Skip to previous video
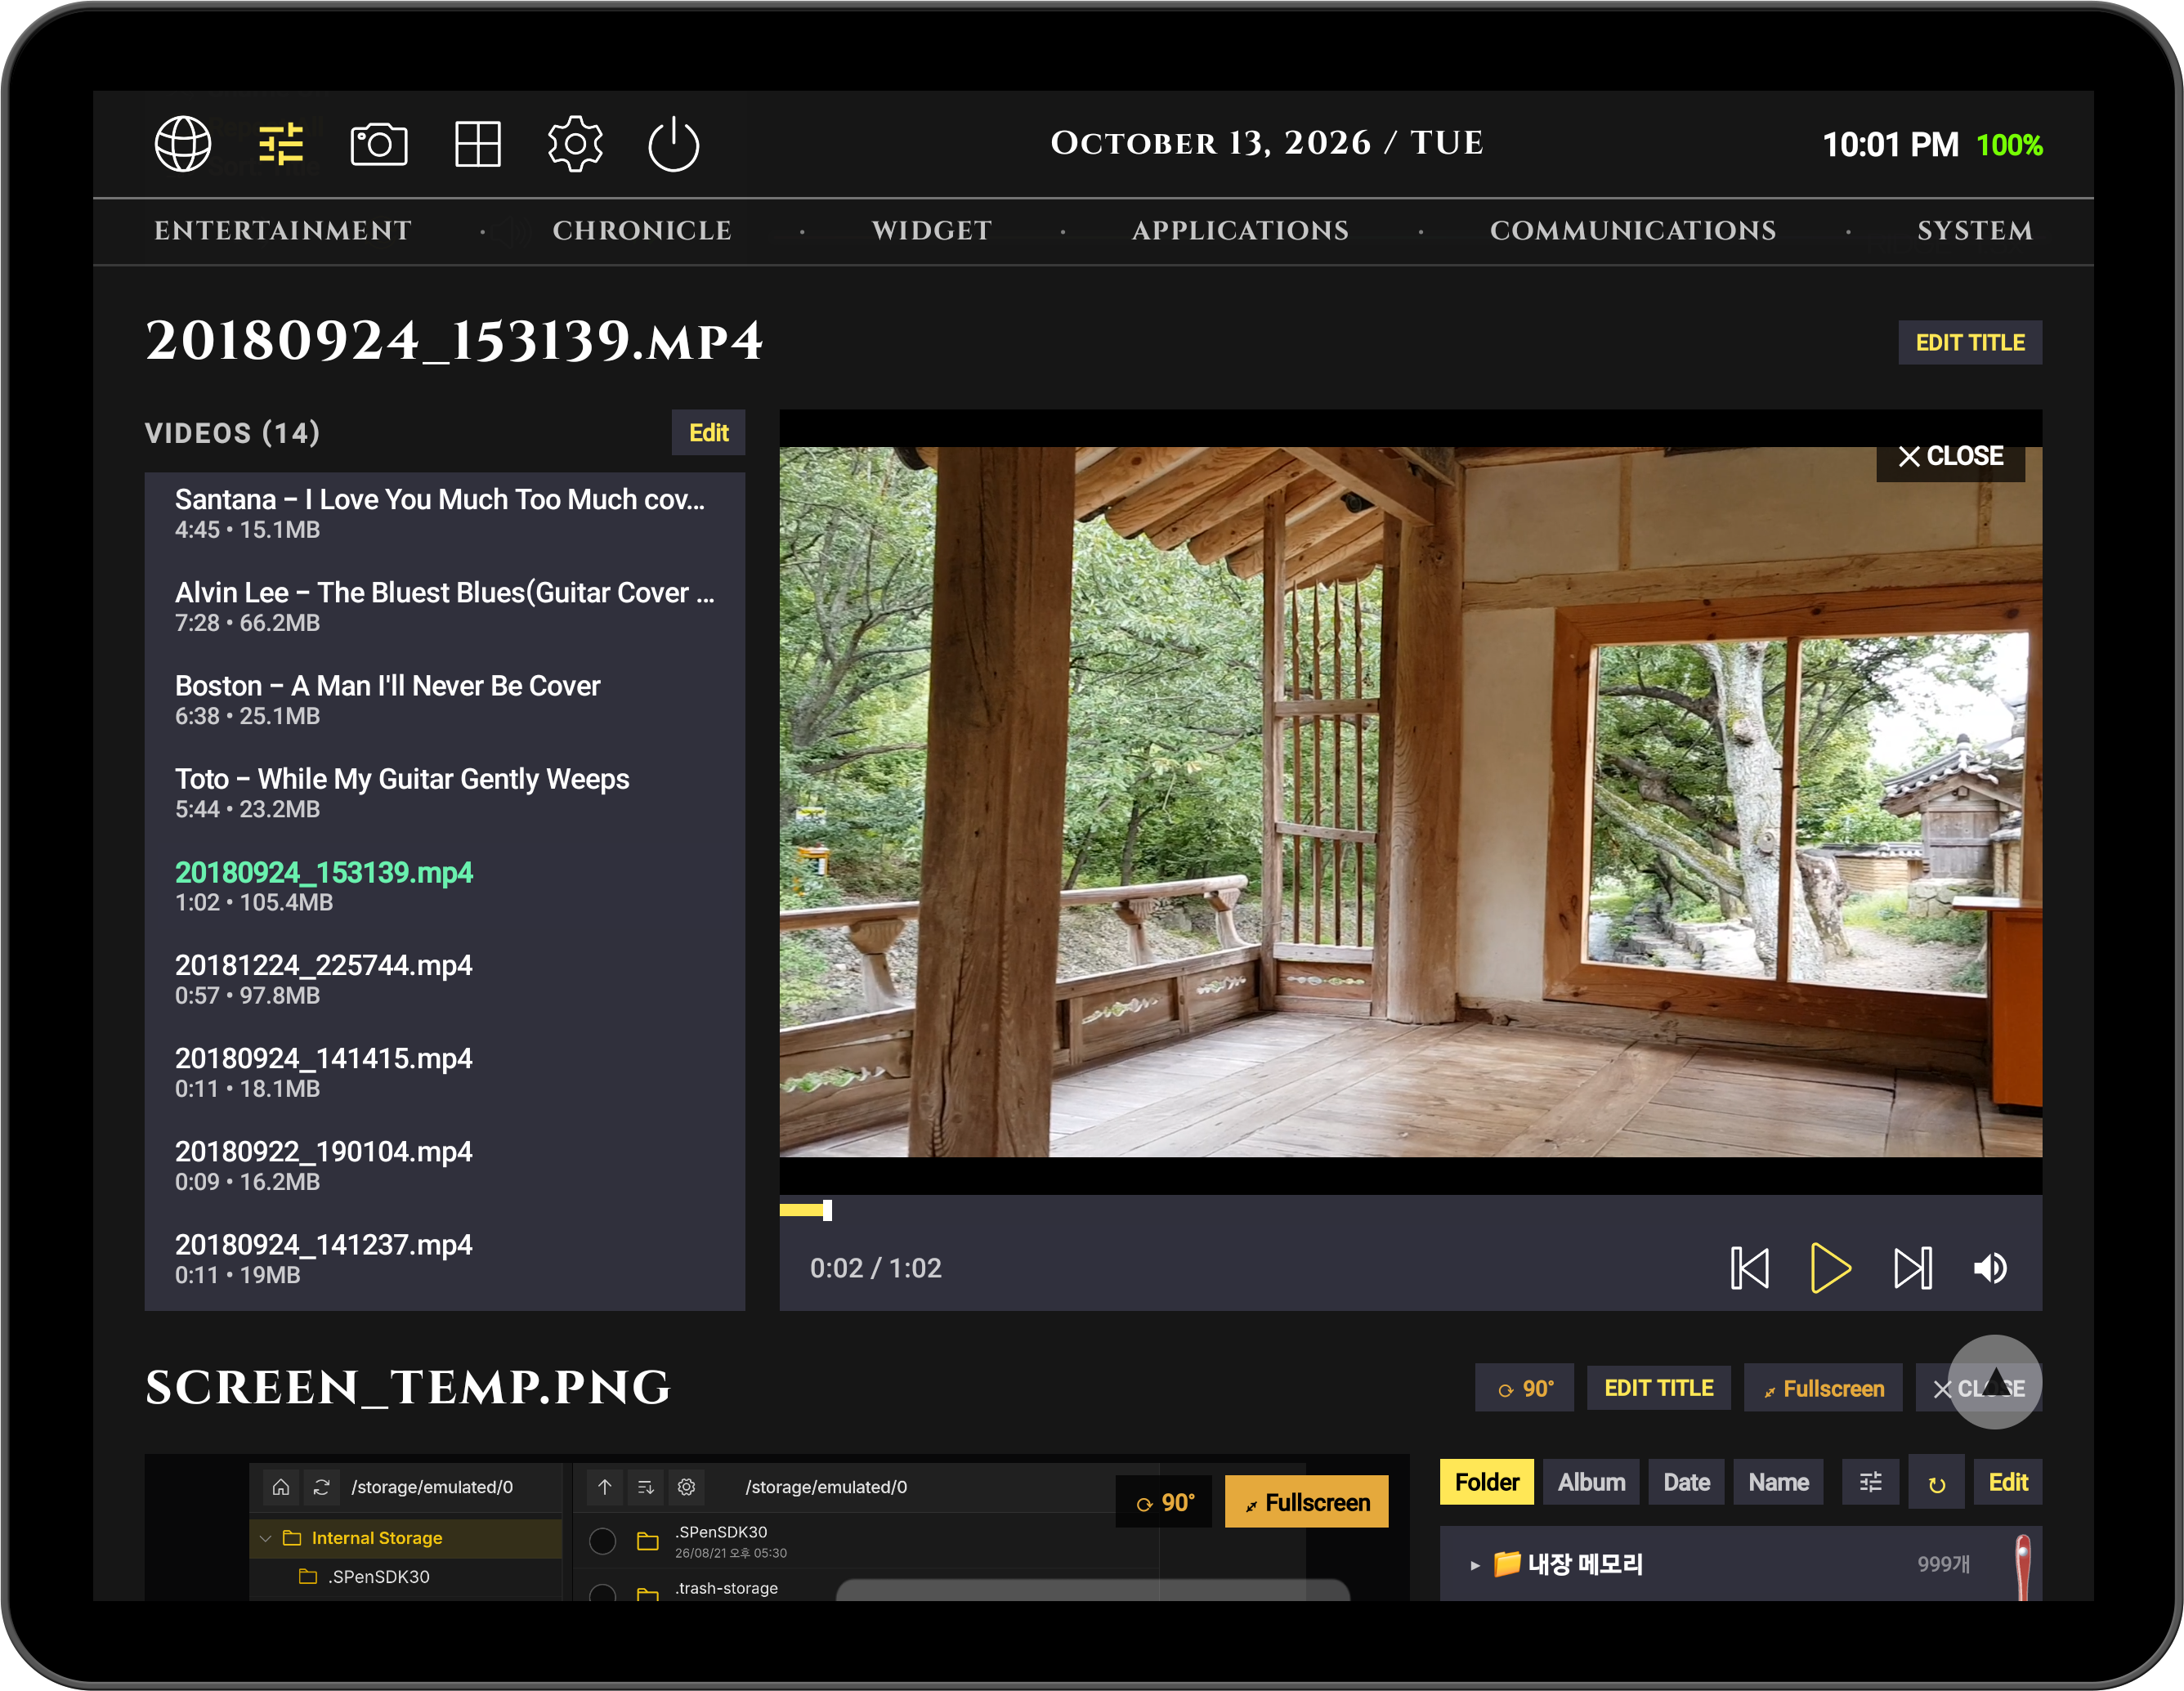Screen dimensions: 2184x1691 coord(1750,1268)
